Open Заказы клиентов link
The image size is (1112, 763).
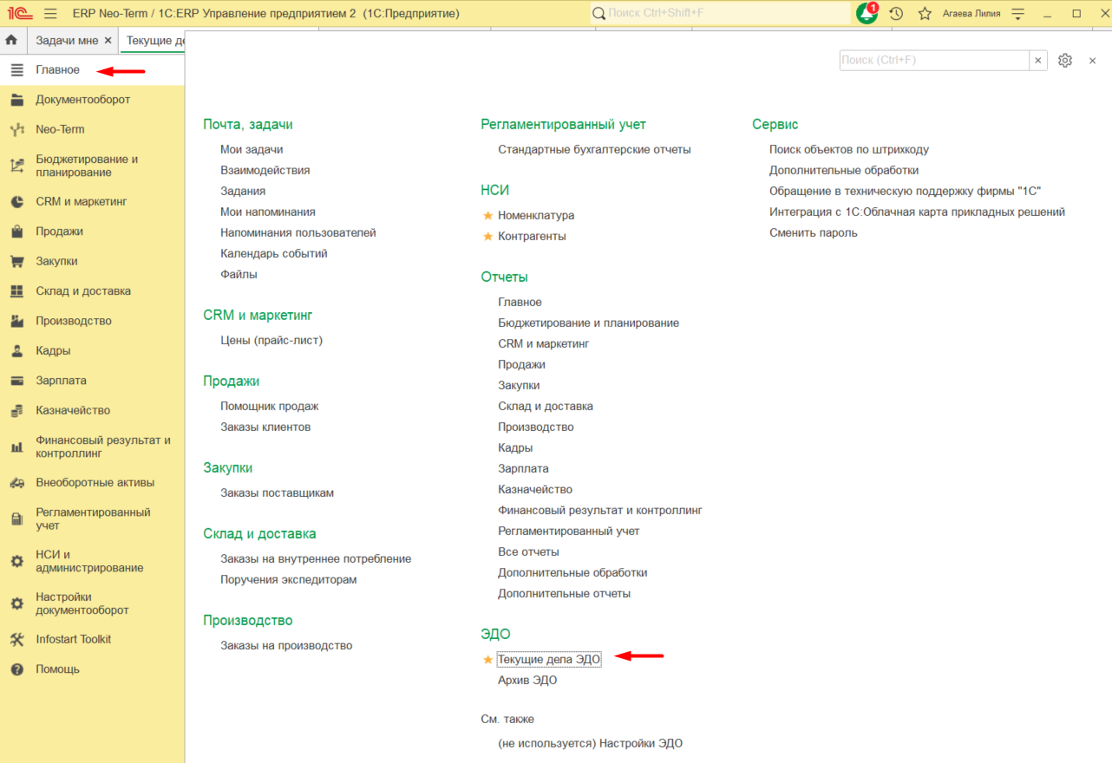click(x=265, y=427)
